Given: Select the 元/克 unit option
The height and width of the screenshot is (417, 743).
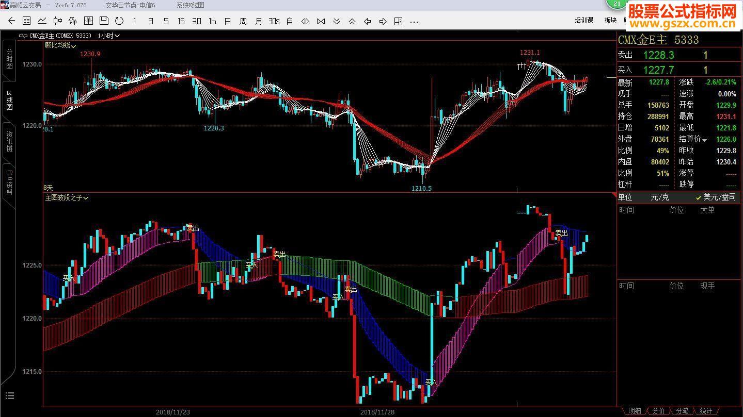Looking at the screenshot, I should click(659, 197).
